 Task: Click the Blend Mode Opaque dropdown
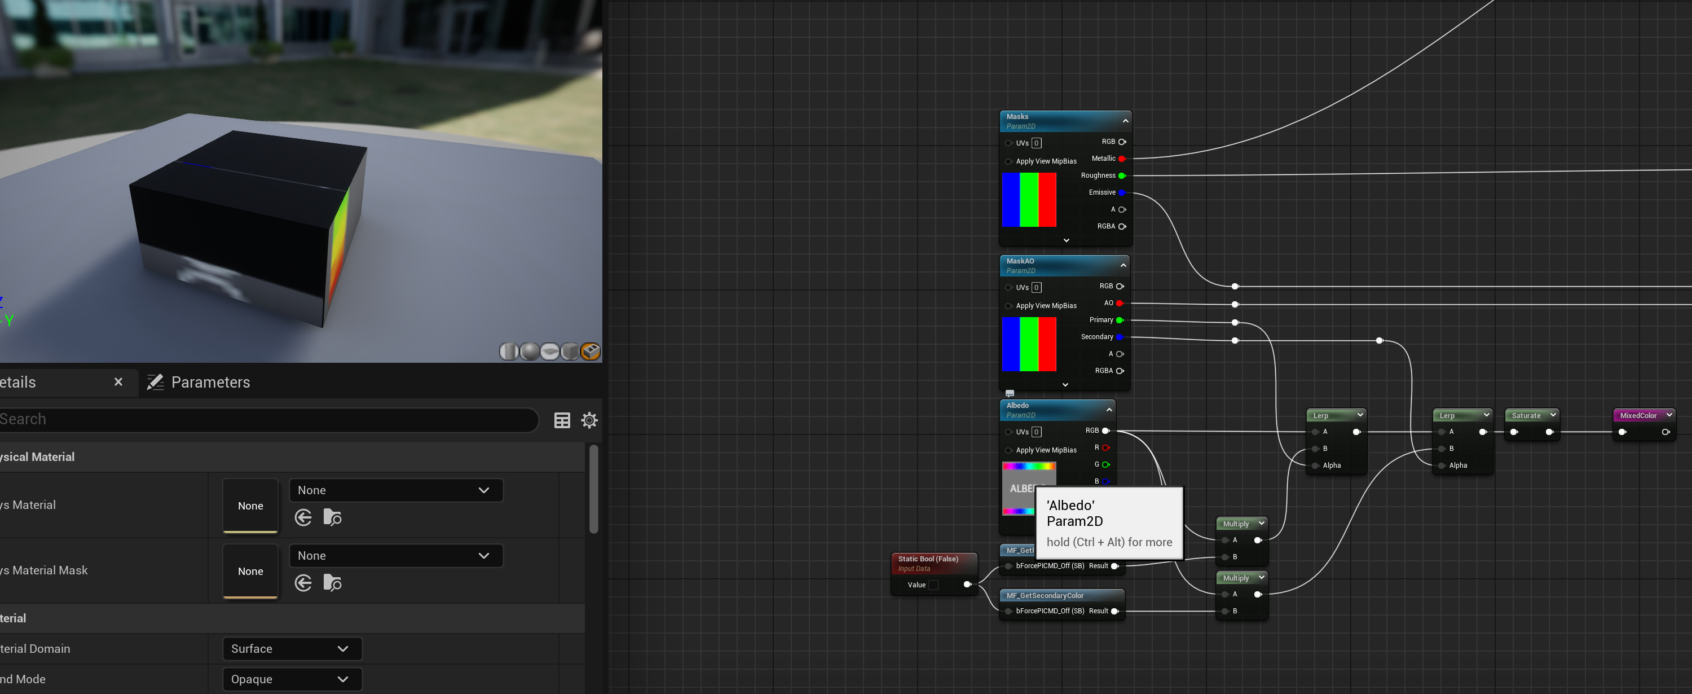[292, 679]
